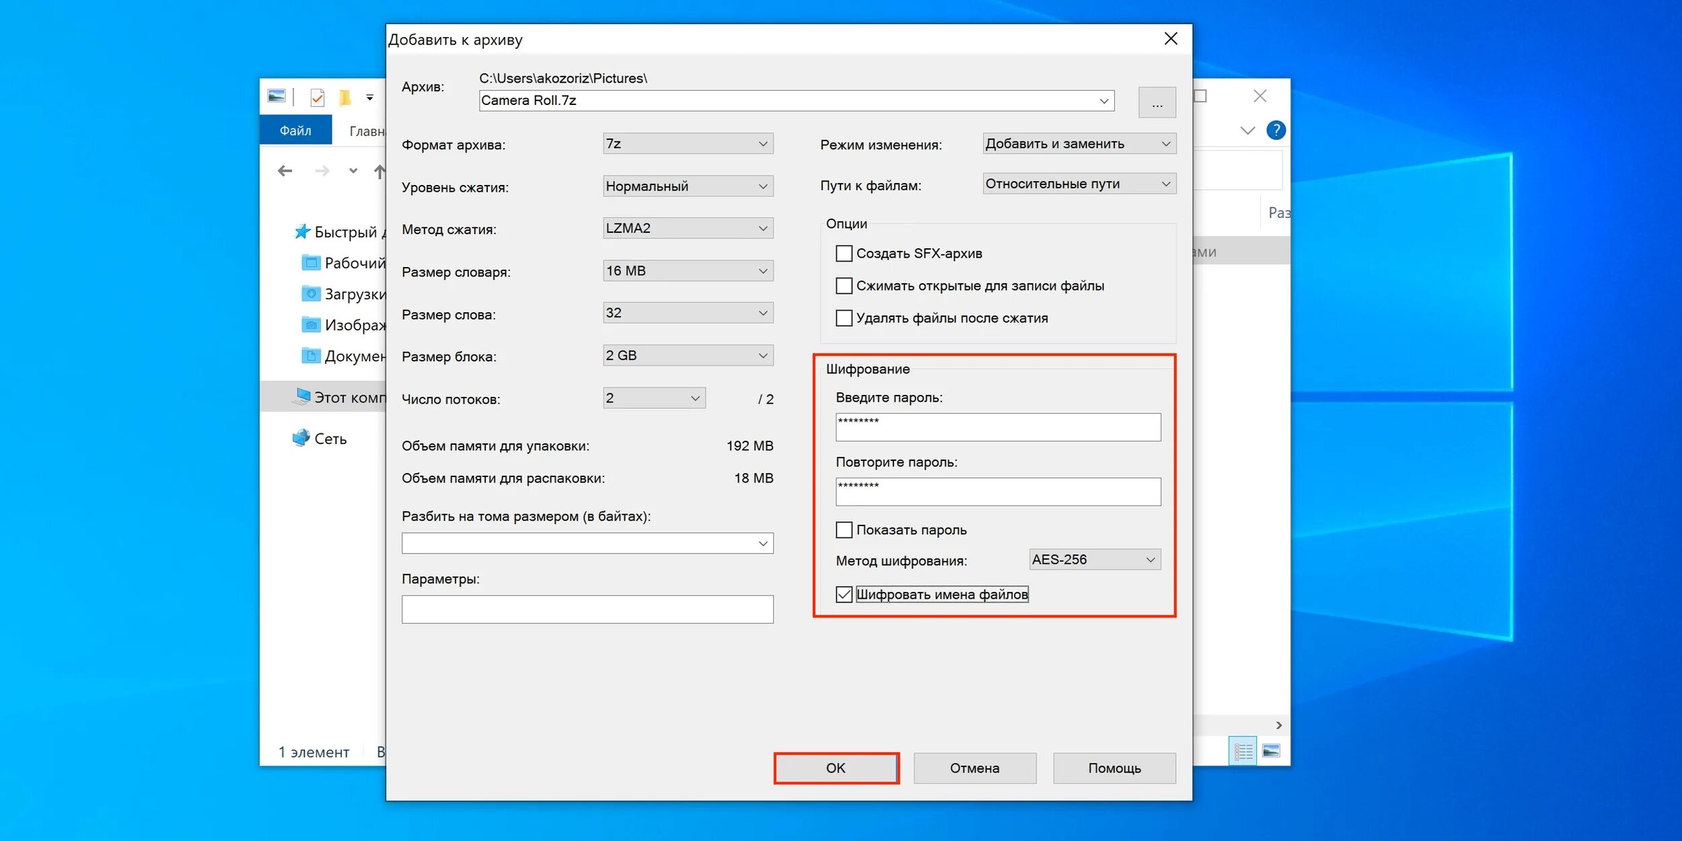
Task: Close the Explorer window behind the dialog
Action: 1259,96
